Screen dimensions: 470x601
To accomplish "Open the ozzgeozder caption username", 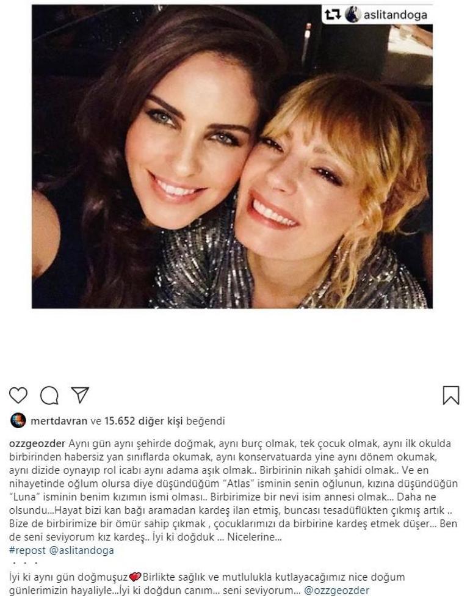I will [x=37, y=444].
